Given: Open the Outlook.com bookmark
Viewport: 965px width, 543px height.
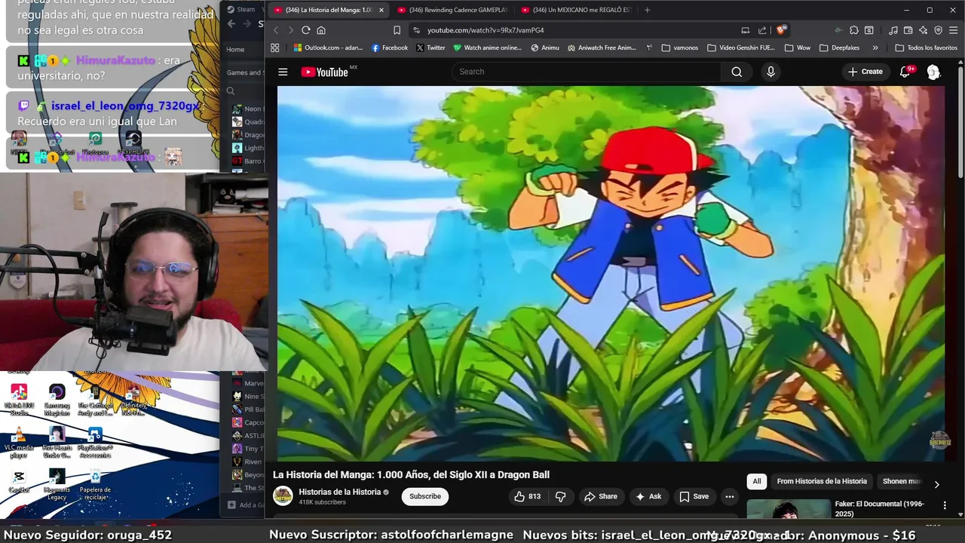Looking at the screenshot, I should click(328, 48).
